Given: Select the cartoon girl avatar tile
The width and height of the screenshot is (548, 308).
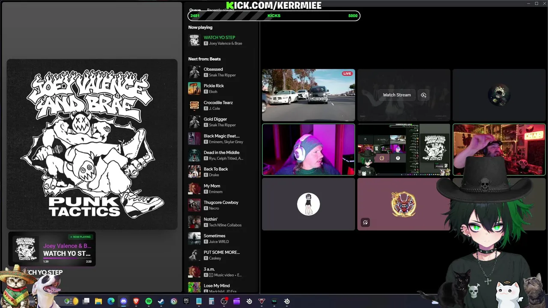Looking at the screenshot, I should (308, 204).
